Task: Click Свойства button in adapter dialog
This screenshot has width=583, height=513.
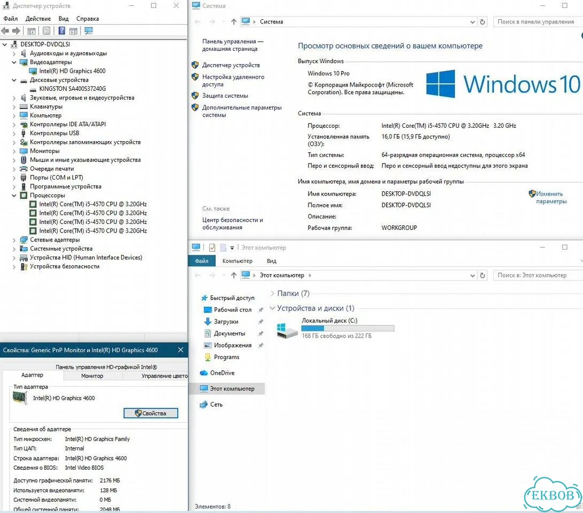Action: [x=151, y=413]
